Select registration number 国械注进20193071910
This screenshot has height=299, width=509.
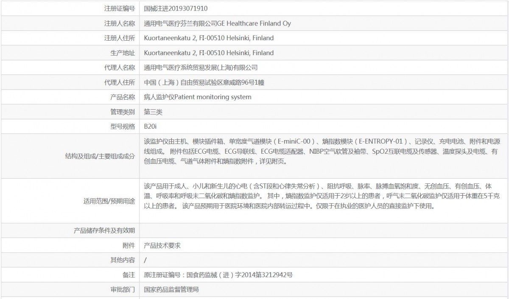point(176,8)
